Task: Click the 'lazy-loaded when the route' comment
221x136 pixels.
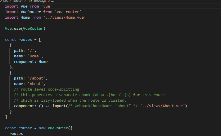Action: pyautogui.click(x=70, y=100)
